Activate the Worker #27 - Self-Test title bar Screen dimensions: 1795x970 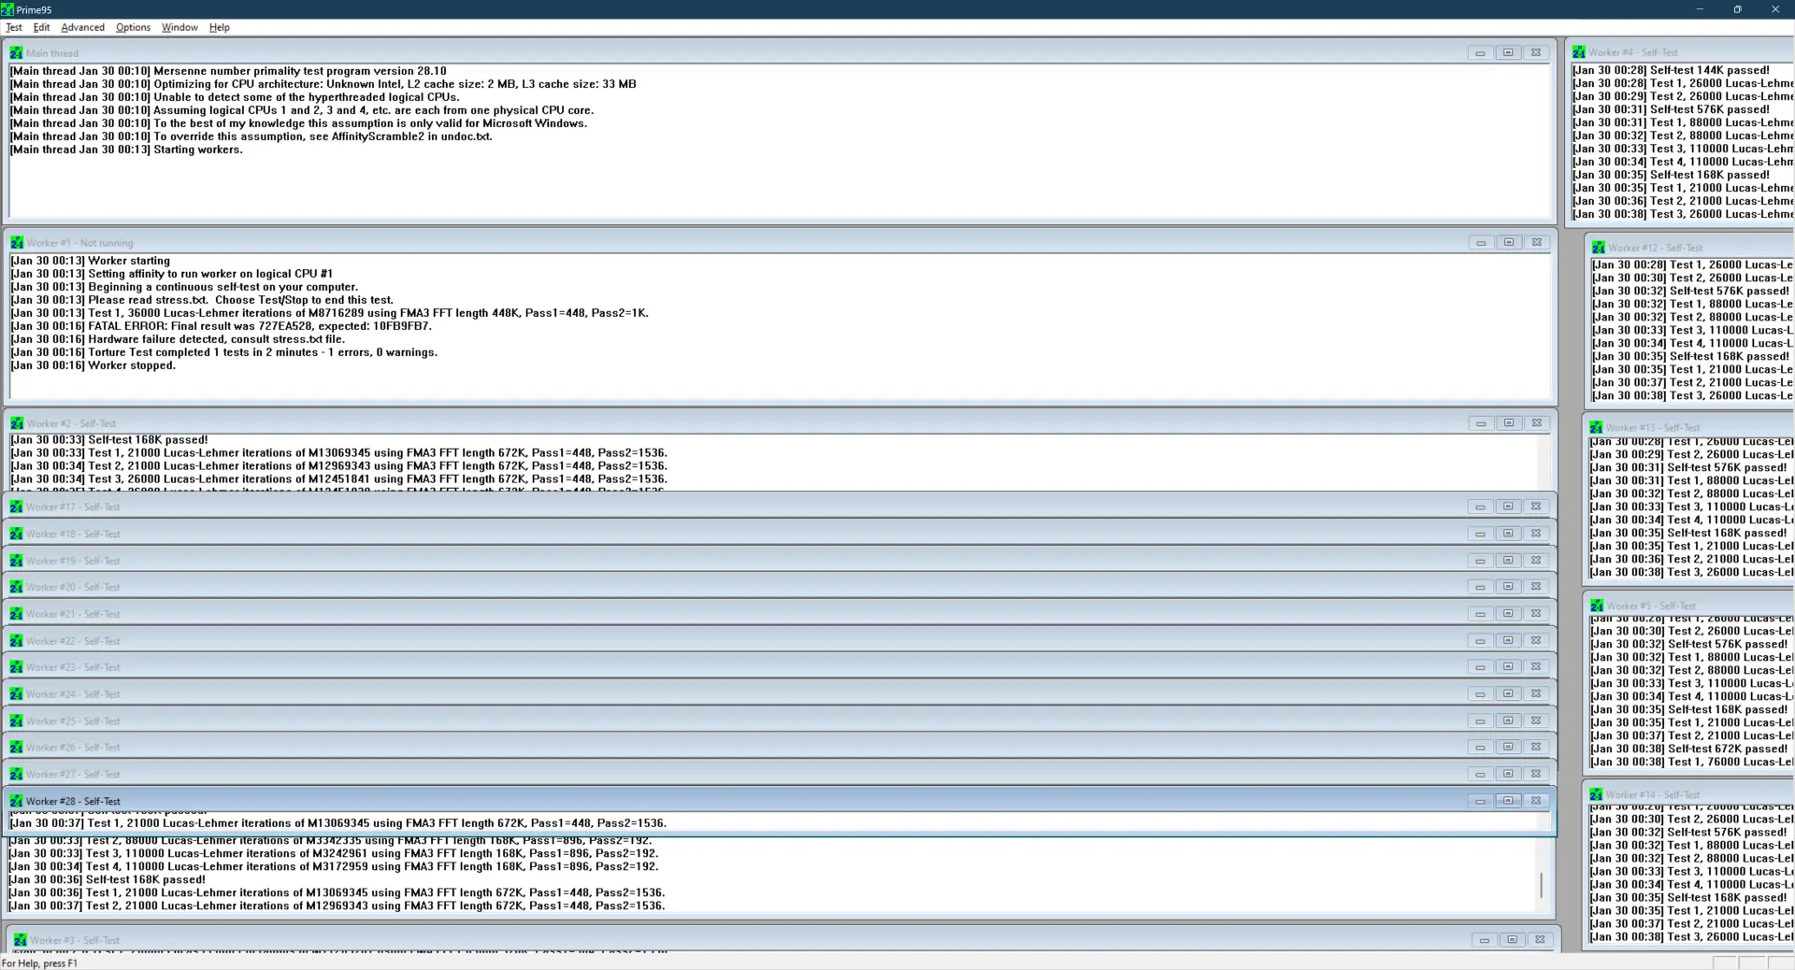pos(780,775)
